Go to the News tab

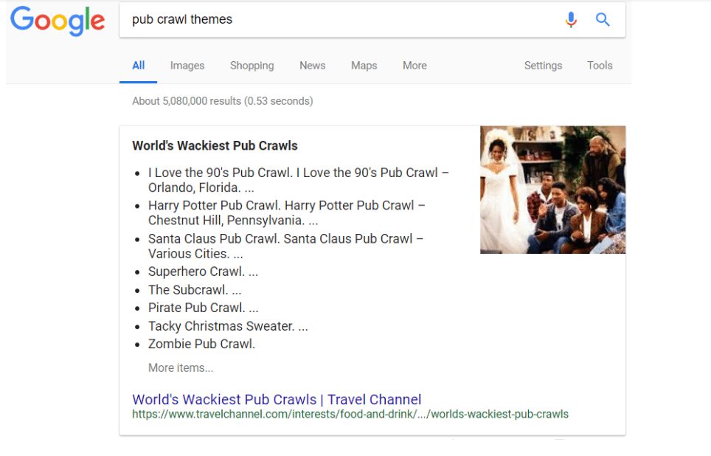coord(312,66)
